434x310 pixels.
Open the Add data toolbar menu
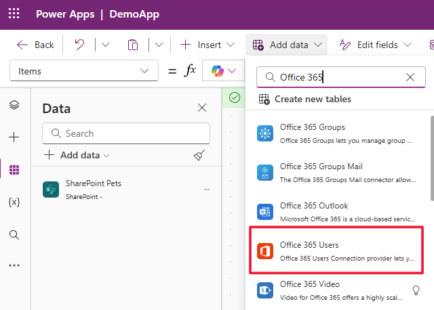[287, 45]
